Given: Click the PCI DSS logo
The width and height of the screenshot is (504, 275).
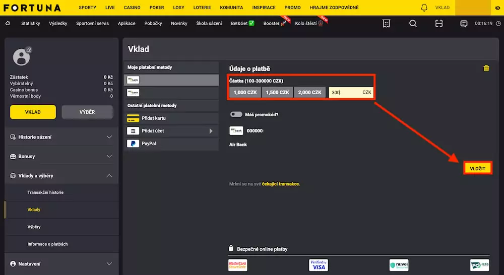Looking at the screenshot, I should coord(480,265).
